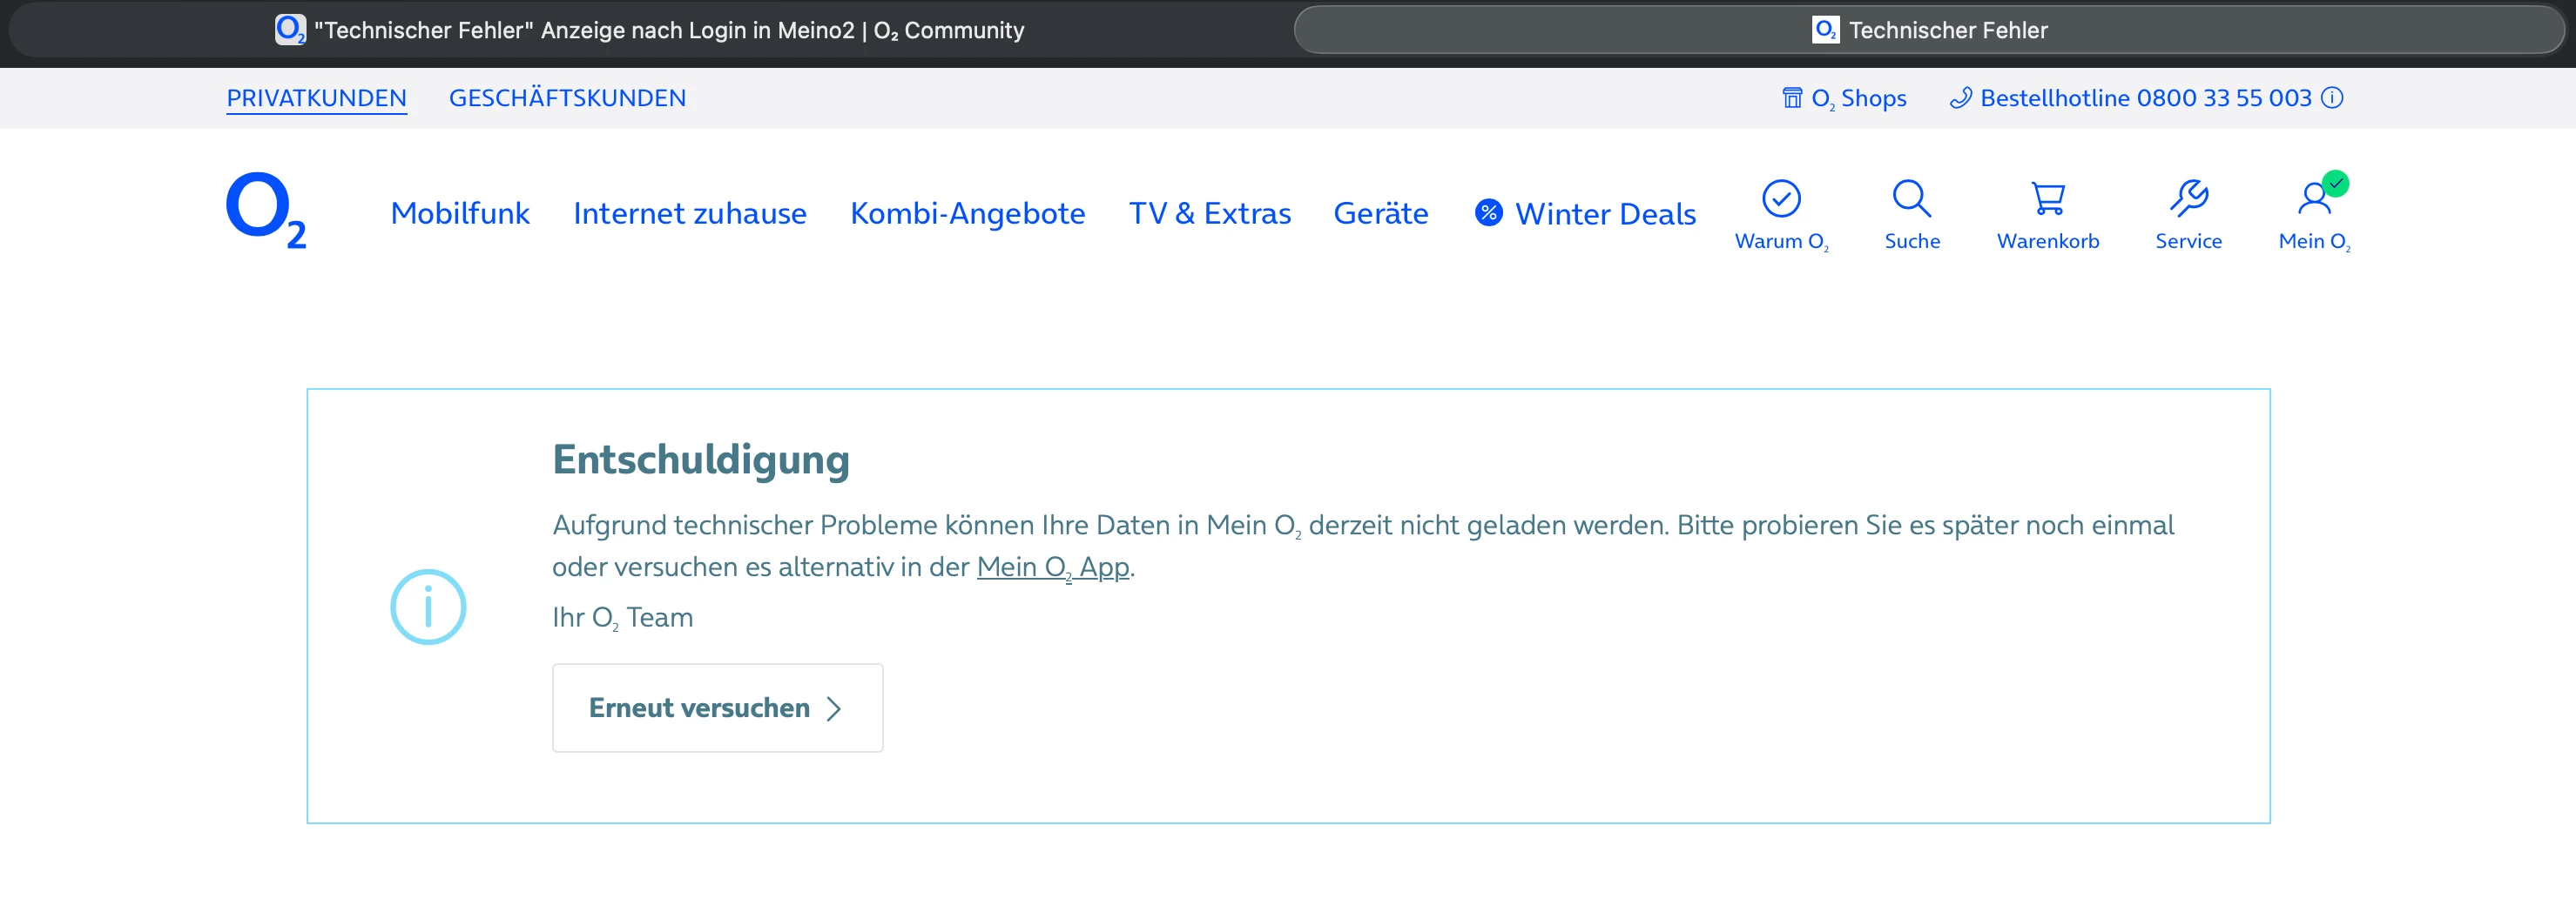Switch to the O2 Community browser tab
The height and width of the screenshot is (919, 2576).
(650, 30)
